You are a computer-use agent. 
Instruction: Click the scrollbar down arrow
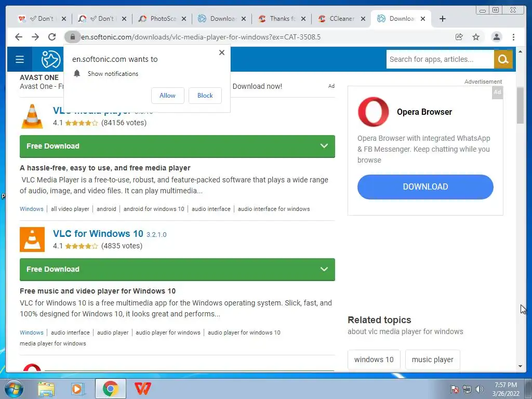[x=520, y=366]
